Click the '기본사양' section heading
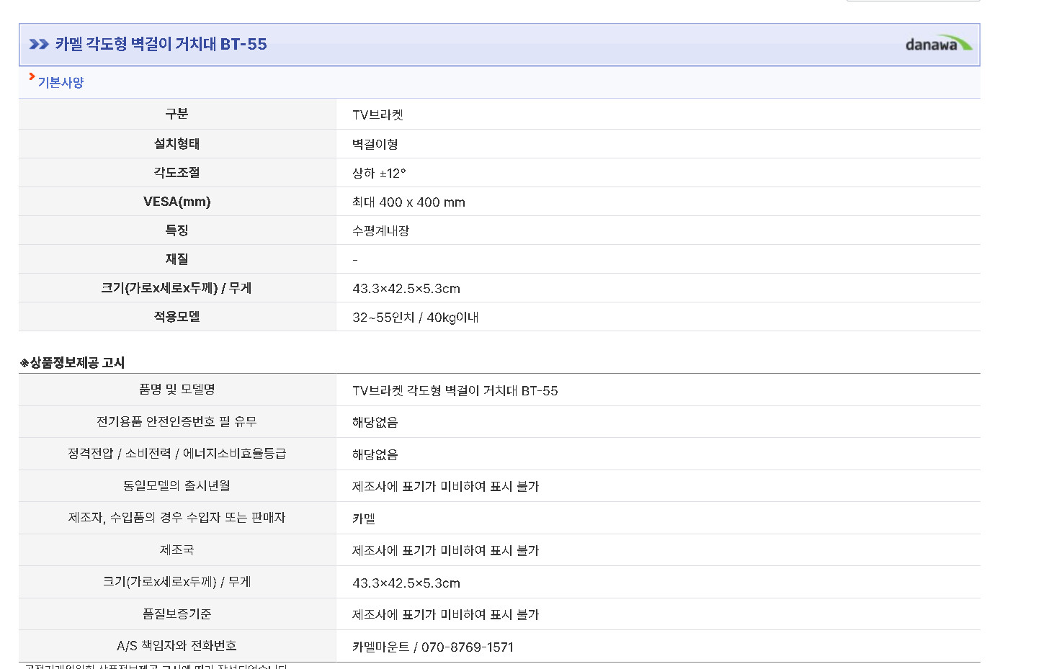 click(x=61, y=83)
